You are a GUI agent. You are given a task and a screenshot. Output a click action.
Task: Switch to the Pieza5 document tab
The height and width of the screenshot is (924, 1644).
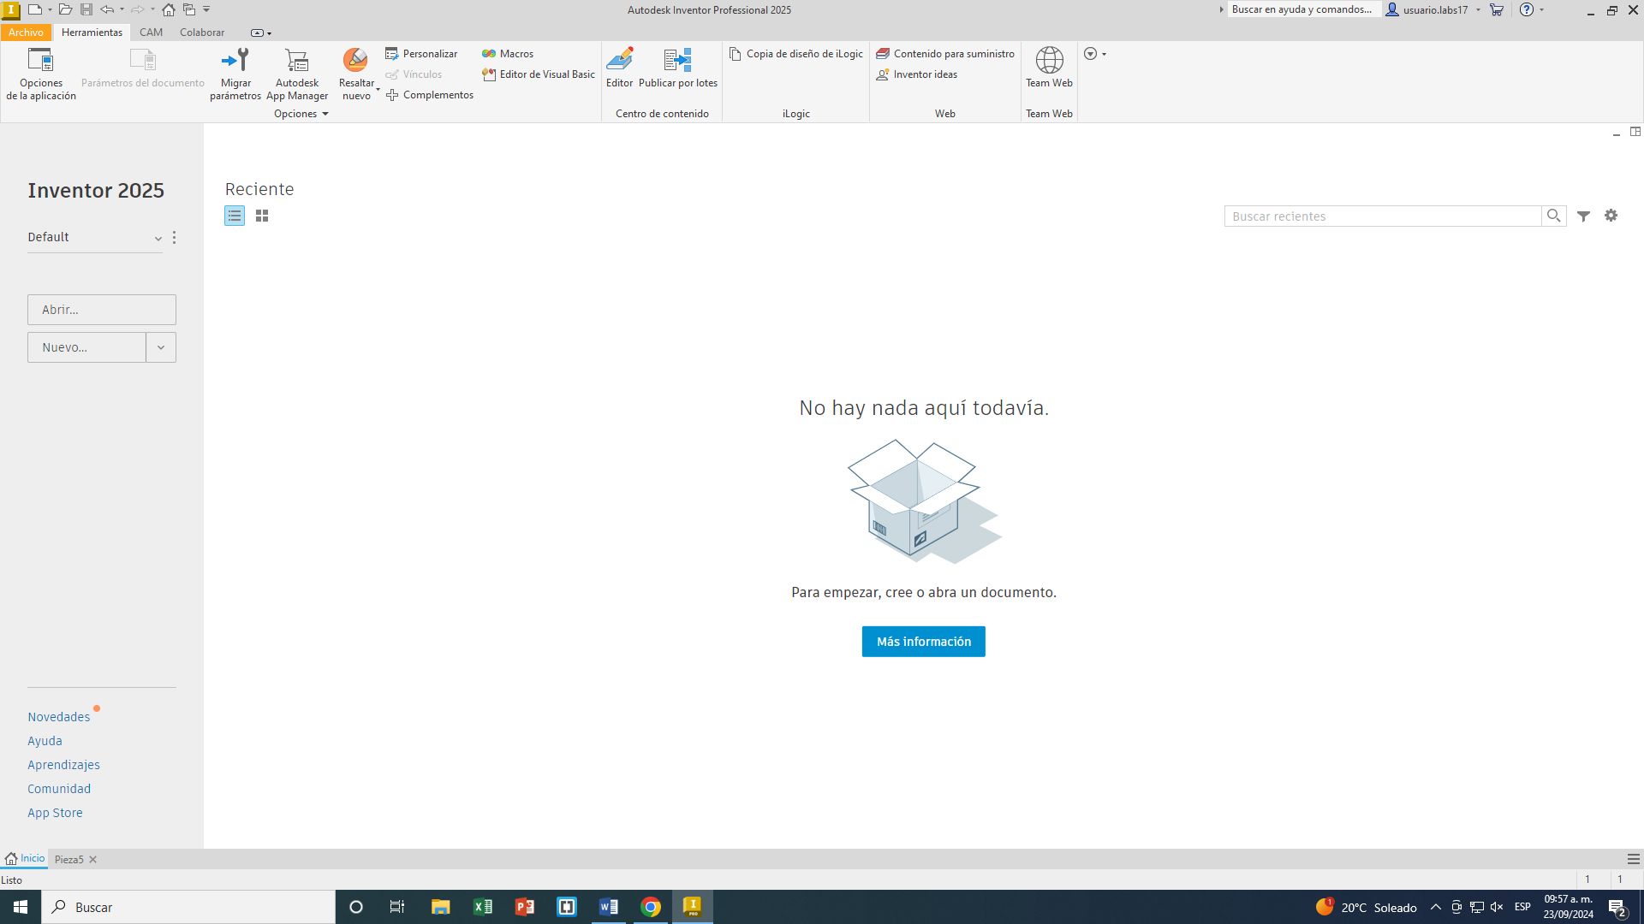pos(68,860)
